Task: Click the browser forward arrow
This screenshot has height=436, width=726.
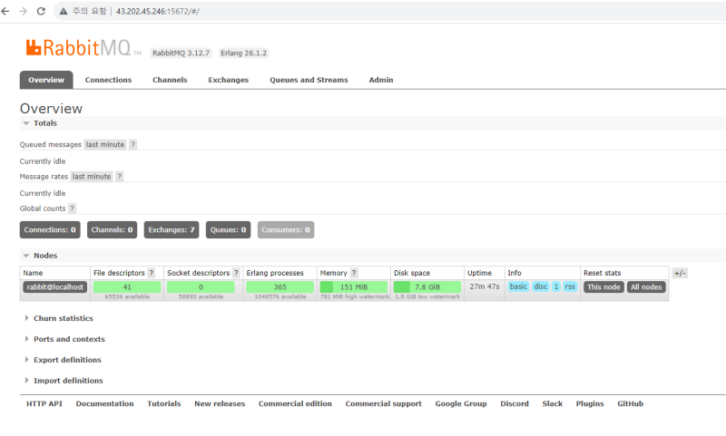Action: (24, 11)
